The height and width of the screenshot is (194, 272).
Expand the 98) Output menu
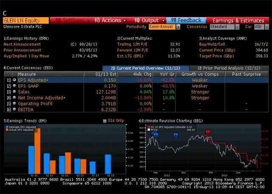pyautogui.click(x=149, y=20)
